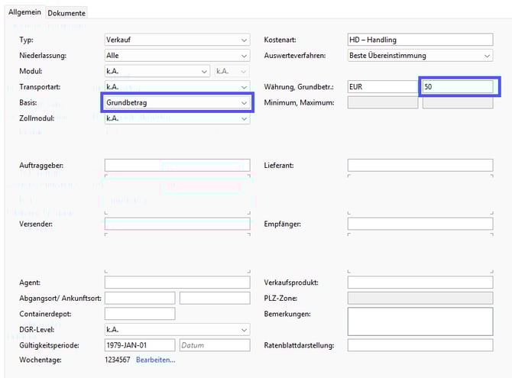Select the Allgemein tab
Screen dimensions: 512x378
coord(24,12)
